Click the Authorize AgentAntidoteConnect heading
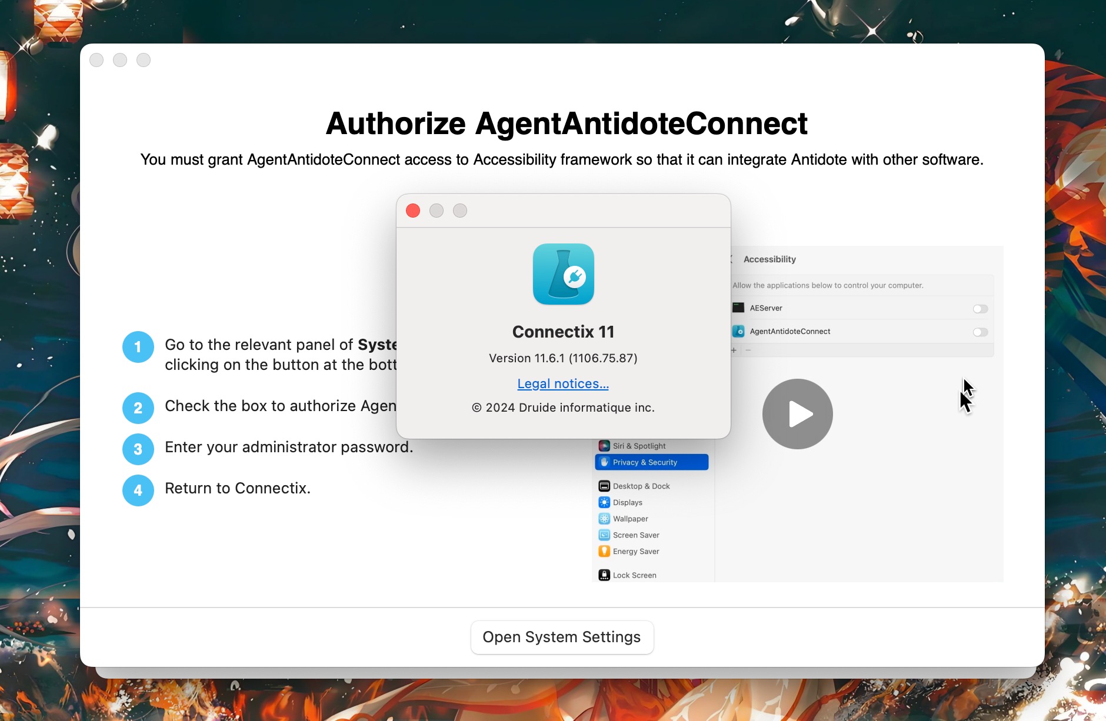Screen dimensions: 1106x721 tap(567, 123)
